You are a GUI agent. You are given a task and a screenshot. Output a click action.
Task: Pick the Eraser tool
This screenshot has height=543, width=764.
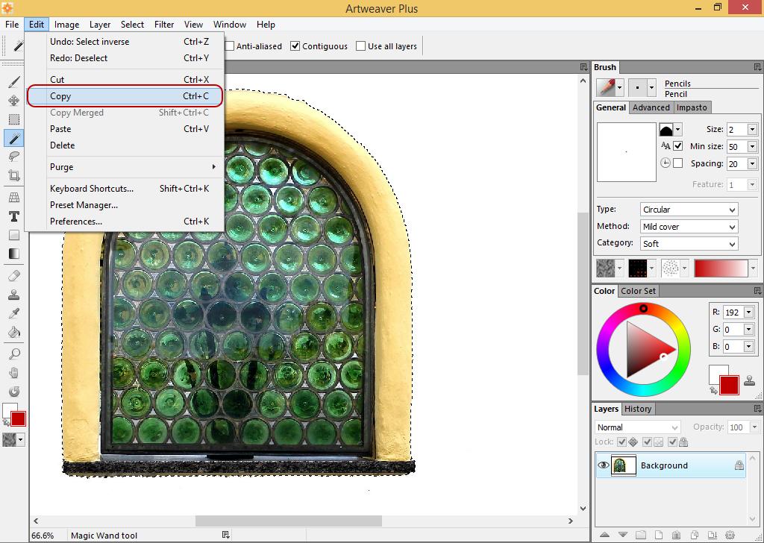pyautogui.click(x=14, y=275)
